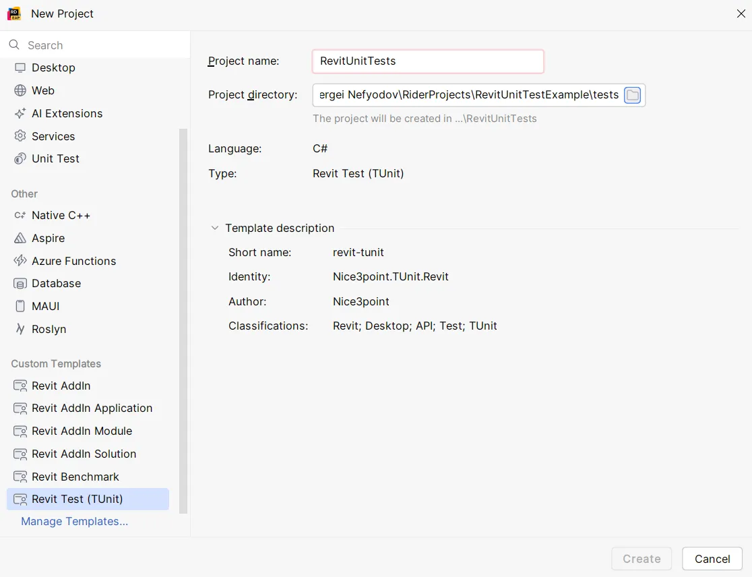Select the Aspire project type
The width and height of the screenshot is (752, 577).
tap(88, 238)
